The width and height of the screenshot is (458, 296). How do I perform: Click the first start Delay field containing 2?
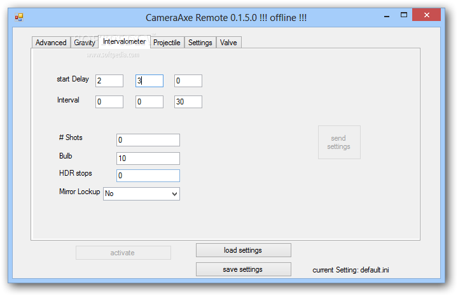[109, 81]
